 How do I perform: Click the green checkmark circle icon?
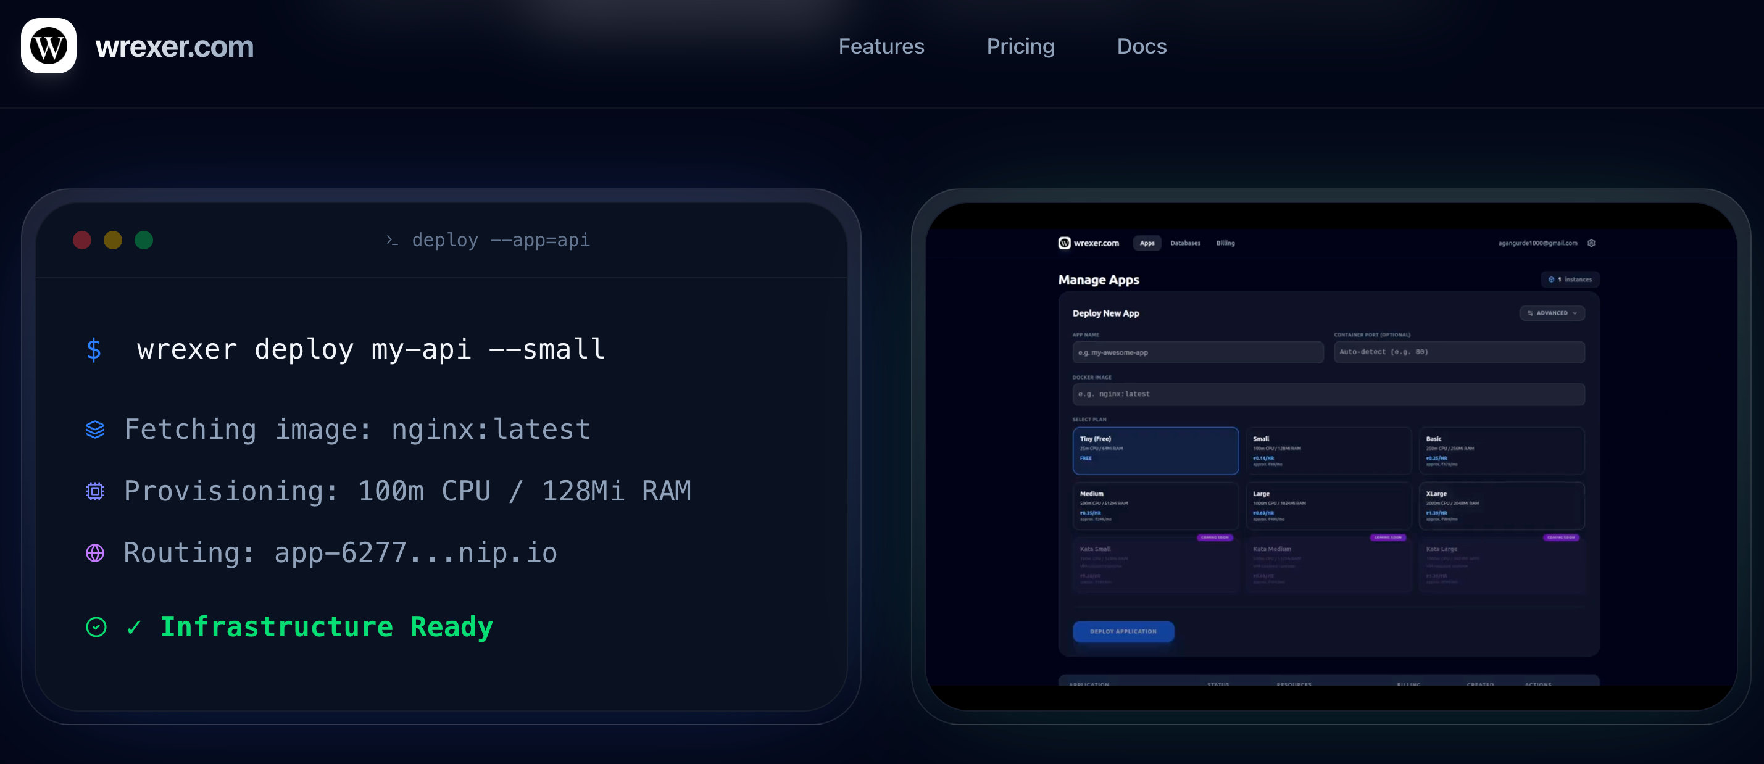point(96,627)
